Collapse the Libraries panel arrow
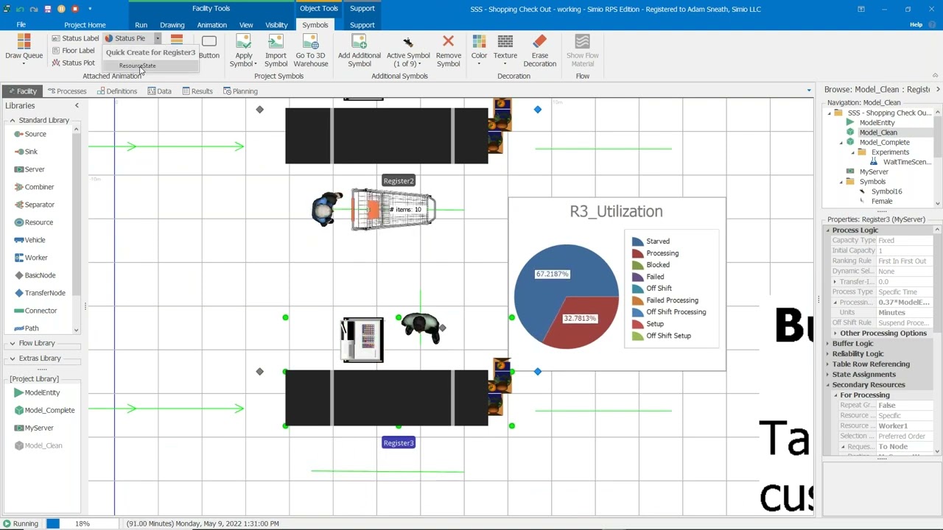 point(77,106)
